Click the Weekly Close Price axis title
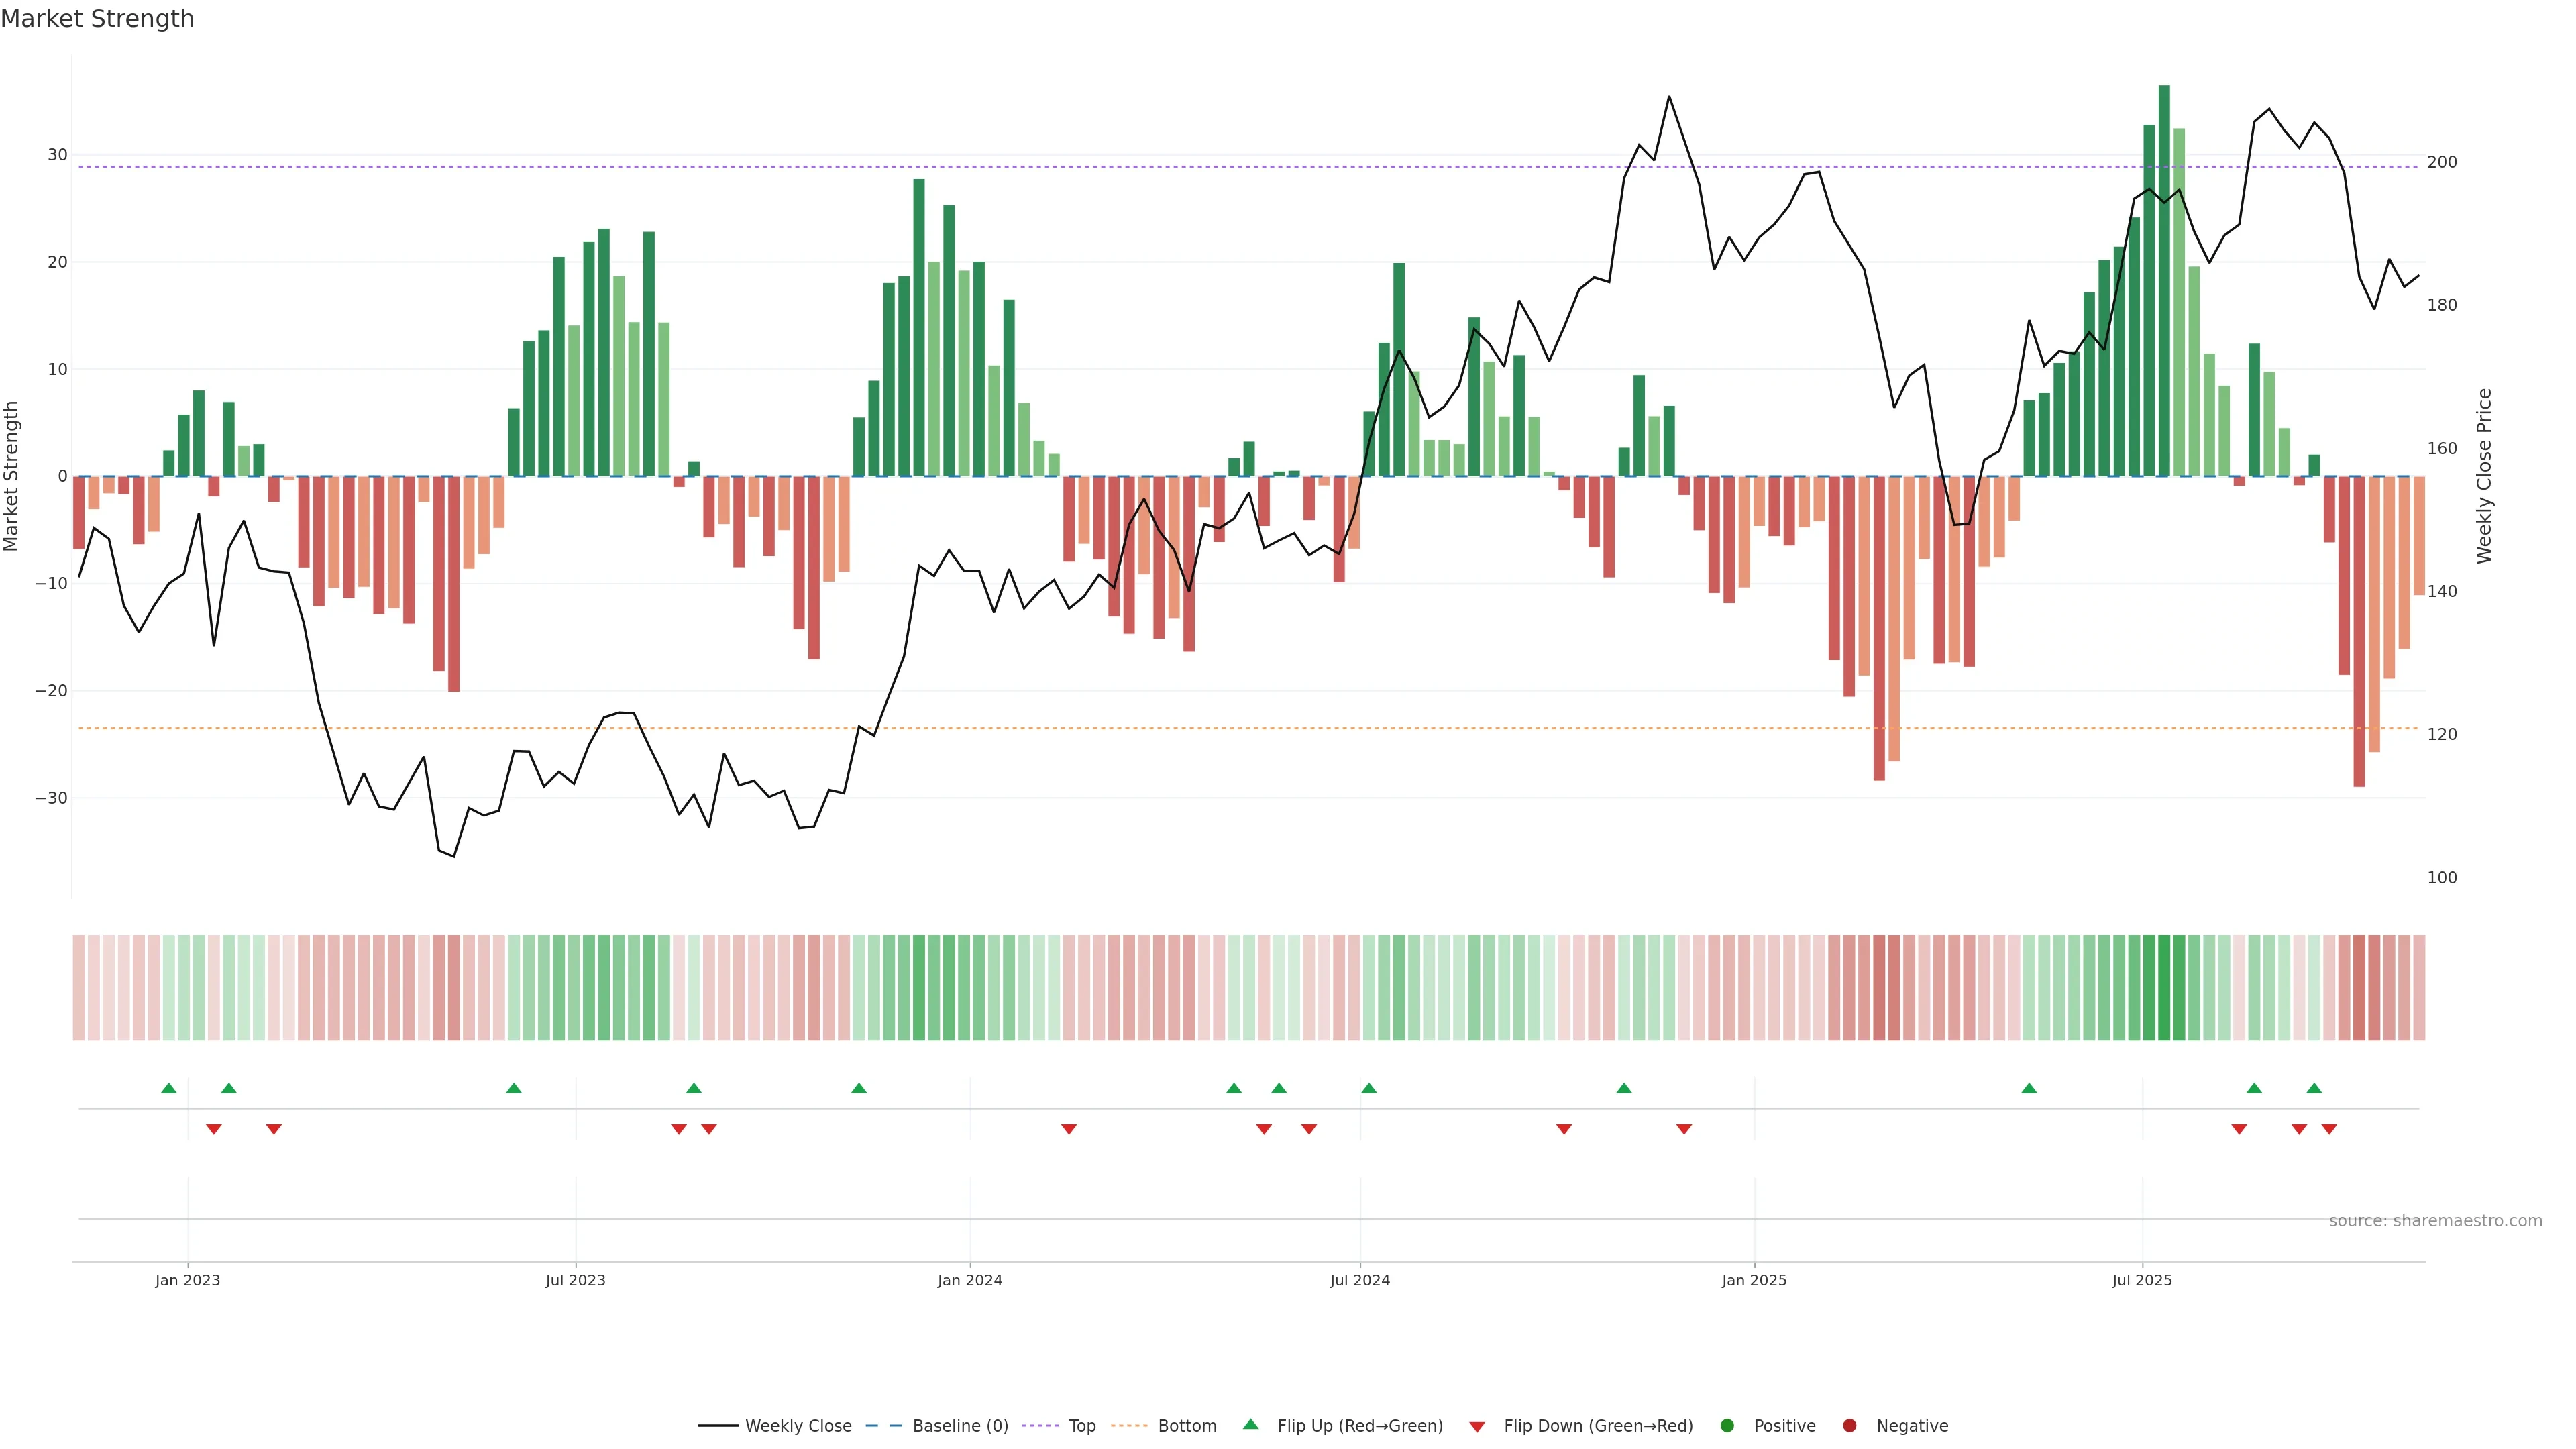Screen dimensions: 2576x1449 coord(2485,476)
